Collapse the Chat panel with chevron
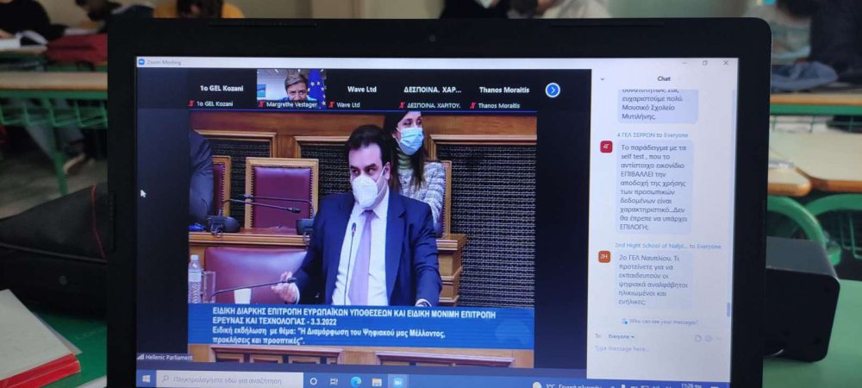Screen dimensions: 862x388 (602, 78)
